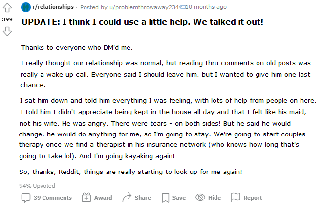Hide this post using the crossed-eye icon

click(x=200, y=198)
